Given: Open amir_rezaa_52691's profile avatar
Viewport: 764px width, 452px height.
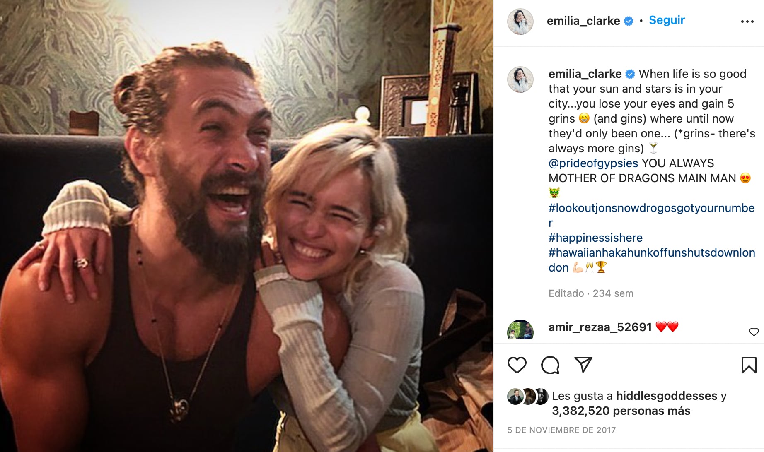Looking at the screenshot, I should point(520,330).
